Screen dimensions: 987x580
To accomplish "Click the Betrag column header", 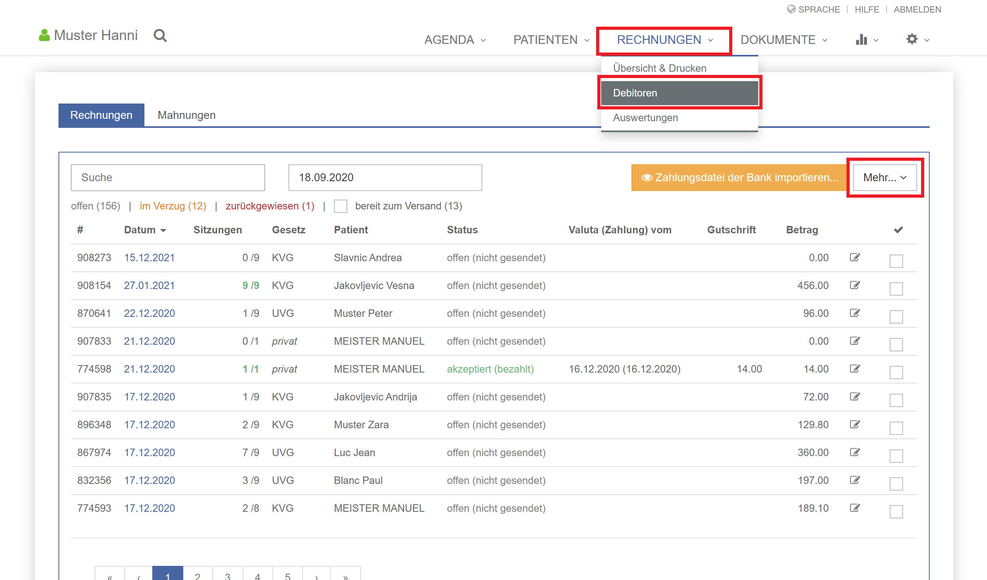I will click(x=802, y=230).
